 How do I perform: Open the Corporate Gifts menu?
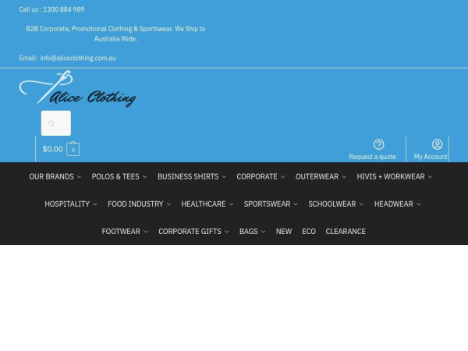(x=193, y=232)
